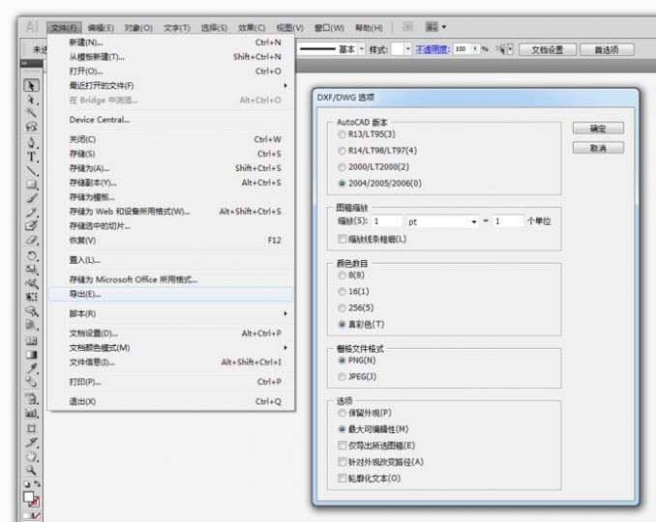Viewport: 656px width, 522px height.
Task: Choose 置入(L)... menu entry
Action: 171,260
